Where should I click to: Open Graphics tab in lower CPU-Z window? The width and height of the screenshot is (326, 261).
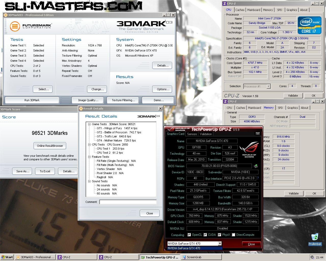point(293,108)
